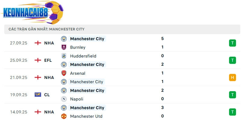Open the Manchester Utd team link
The height and width of the screenshot is (120, 241).
click(86, 116)
